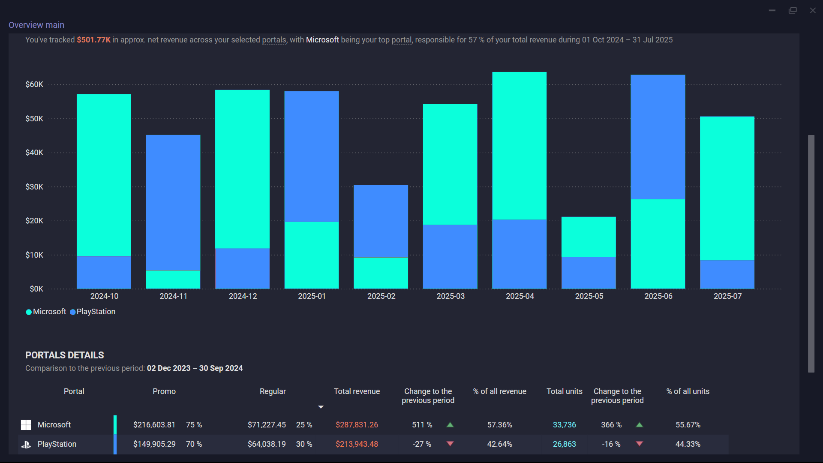Click green up arrow beside 366 %
Image resolution: width=823 pixels, height=463 pixels.
point(639,425)
